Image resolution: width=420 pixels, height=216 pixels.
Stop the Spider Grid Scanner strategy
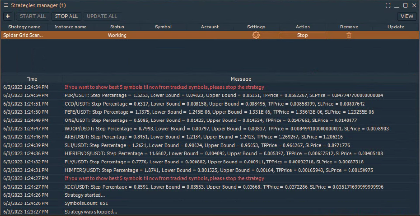(x=302, y=35)
